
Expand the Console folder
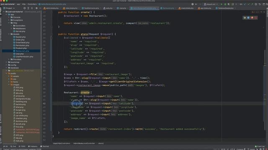pyautogui.click(x=9, y=17)
